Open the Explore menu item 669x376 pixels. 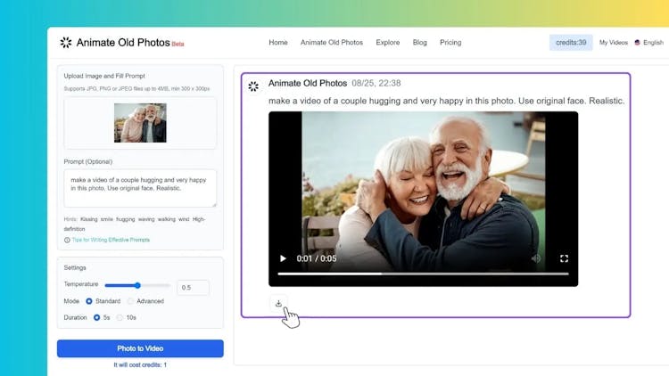[387, 43]
